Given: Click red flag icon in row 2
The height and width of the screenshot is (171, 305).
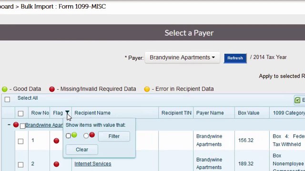Looking at the screenshot, I should 56,164.
